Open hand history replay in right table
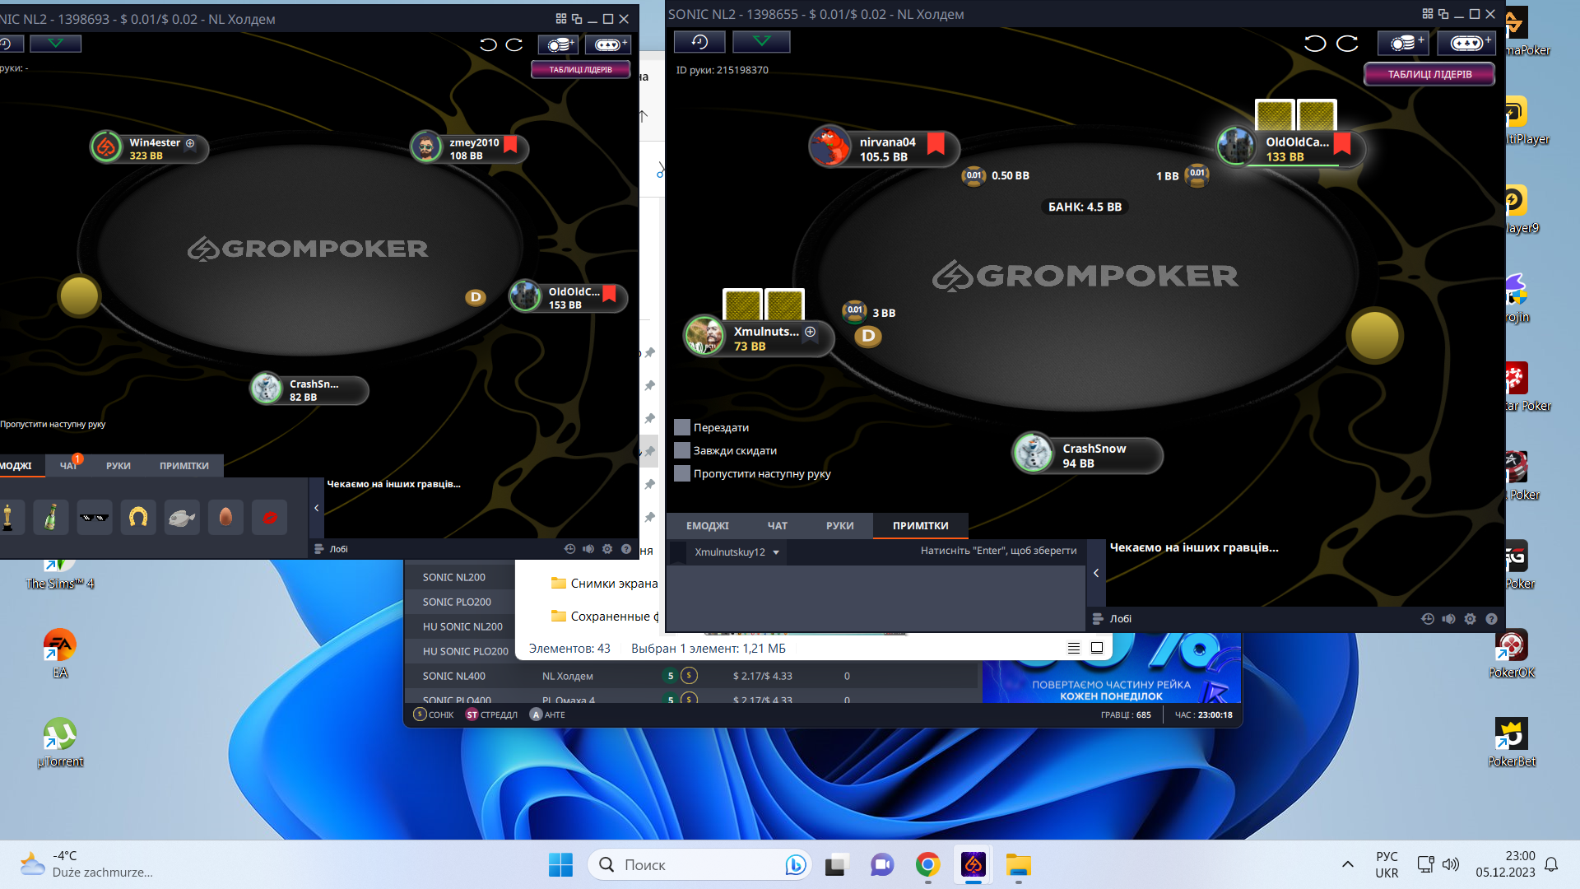Viewport: 1580px width, 889px height. click(699, 42)
